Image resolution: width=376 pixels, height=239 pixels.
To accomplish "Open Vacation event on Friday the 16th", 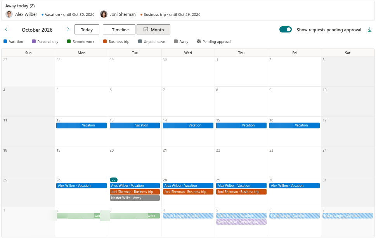I will pyautogui.click(x=295, y=125).
